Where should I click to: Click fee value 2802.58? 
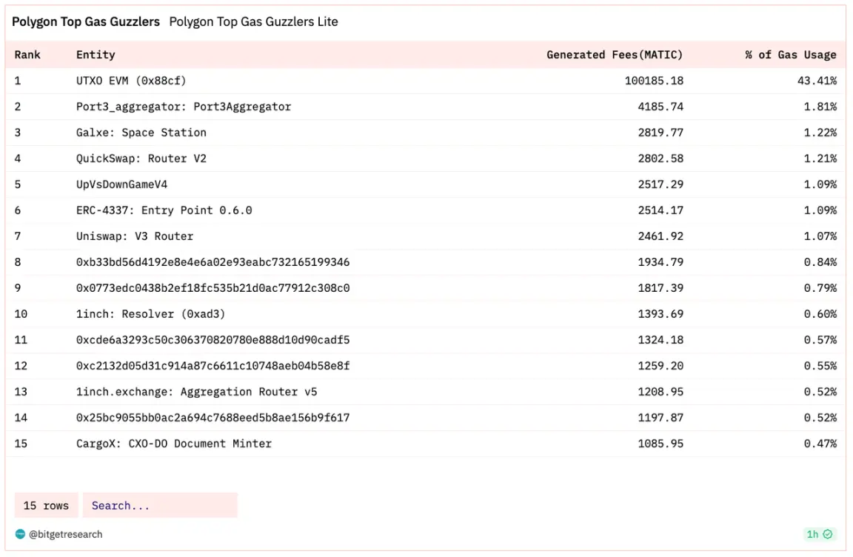660,159
